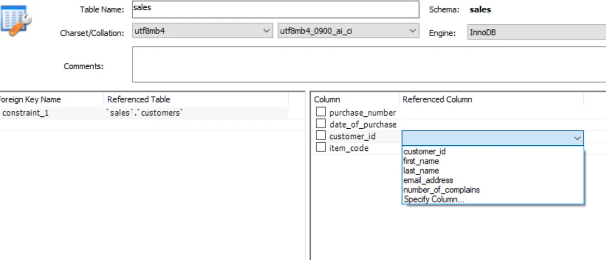Image resolution: width=606 pixels, height=260 pixels.
Task: Tick the customer_id column checkbox
Action: tap(321, 136)
